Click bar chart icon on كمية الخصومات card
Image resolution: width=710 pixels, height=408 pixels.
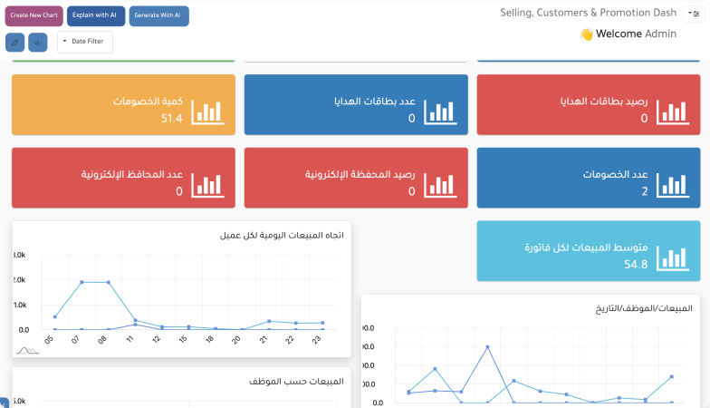[x=206, y=111]
